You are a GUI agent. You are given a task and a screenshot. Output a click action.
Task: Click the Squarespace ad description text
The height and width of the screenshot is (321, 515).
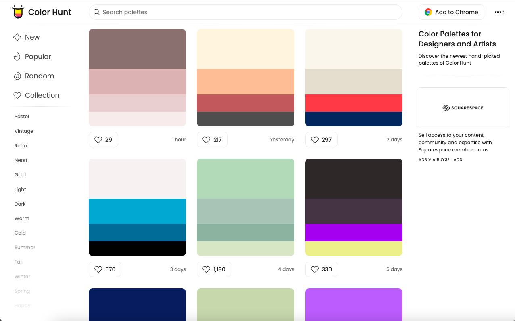(455, 143)
